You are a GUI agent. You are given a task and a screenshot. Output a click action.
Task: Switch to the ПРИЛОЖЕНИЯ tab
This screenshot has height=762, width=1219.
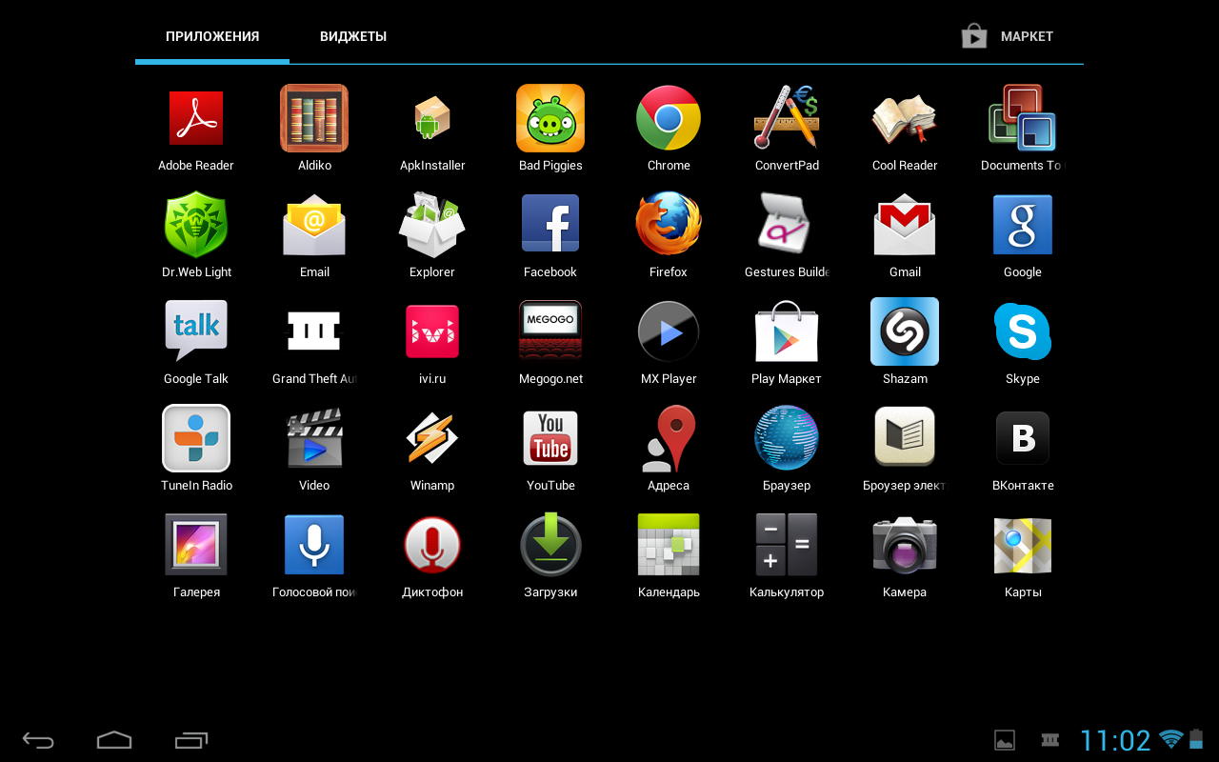(x=212, y=36)
